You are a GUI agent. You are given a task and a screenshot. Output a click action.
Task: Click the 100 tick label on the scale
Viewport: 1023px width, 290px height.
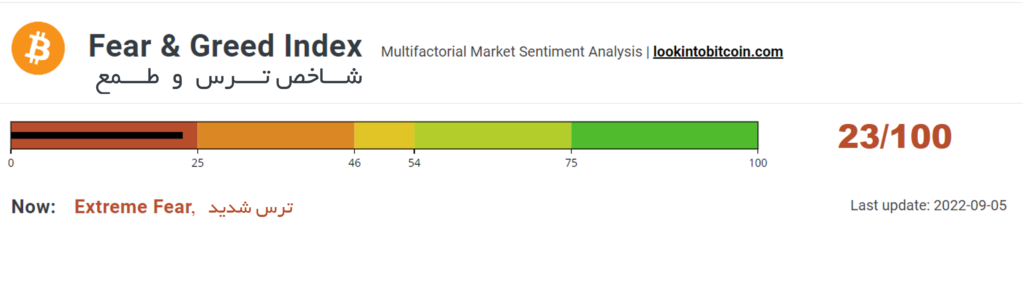point(758,163)
